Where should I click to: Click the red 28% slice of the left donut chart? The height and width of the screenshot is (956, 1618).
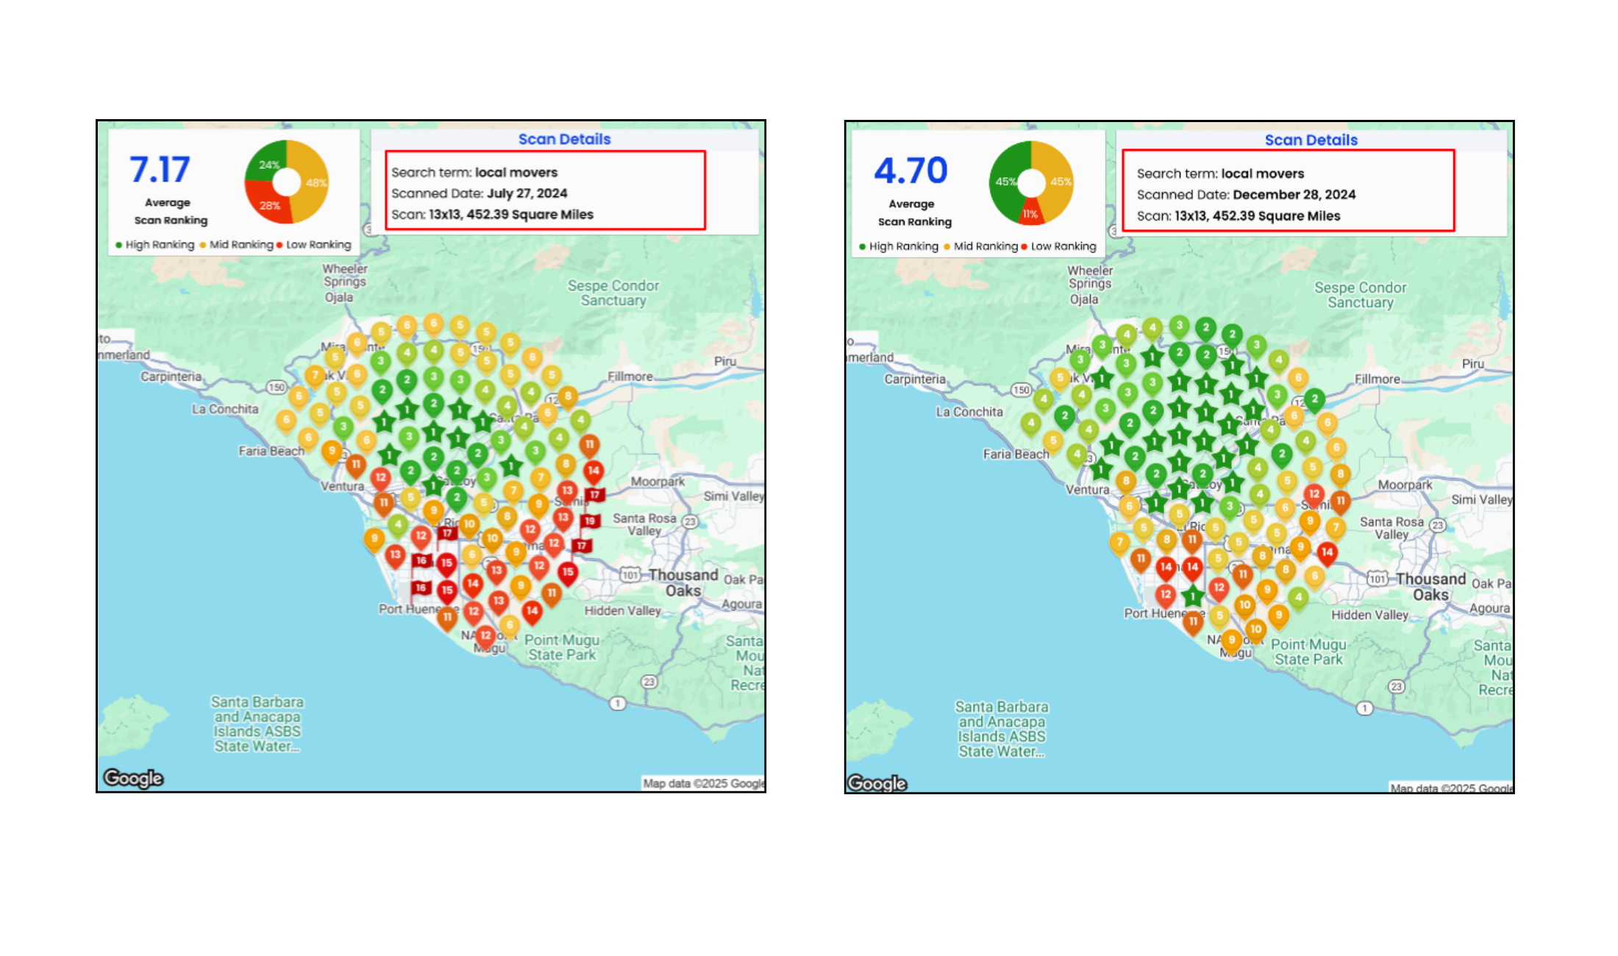tap(268, 206)
